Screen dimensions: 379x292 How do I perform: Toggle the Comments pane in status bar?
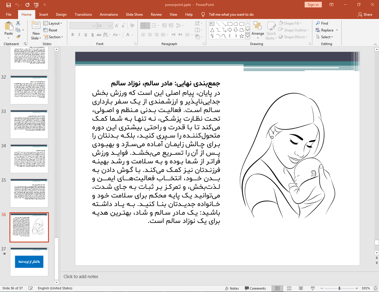[x=255, y=288]
